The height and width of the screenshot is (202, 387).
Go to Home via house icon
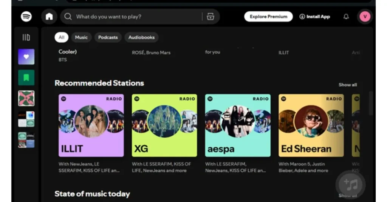tap(49, 17)
